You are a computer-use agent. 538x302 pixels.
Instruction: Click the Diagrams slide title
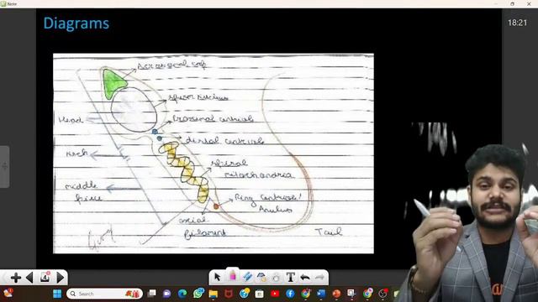pyautogui.click(x=76, y=23)
